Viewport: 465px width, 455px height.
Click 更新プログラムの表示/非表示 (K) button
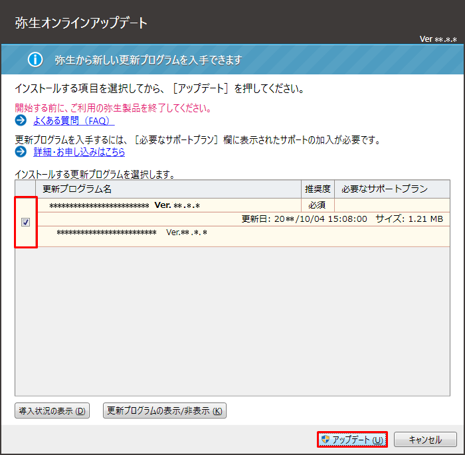coord(165,410)
